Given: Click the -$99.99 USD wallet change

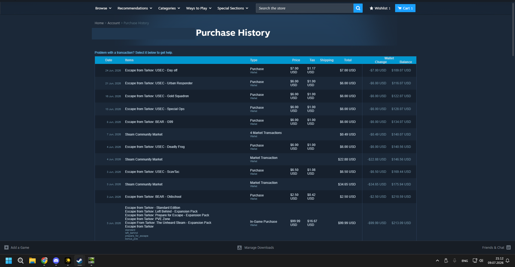Looking at the screenshot, I should 377,223.
